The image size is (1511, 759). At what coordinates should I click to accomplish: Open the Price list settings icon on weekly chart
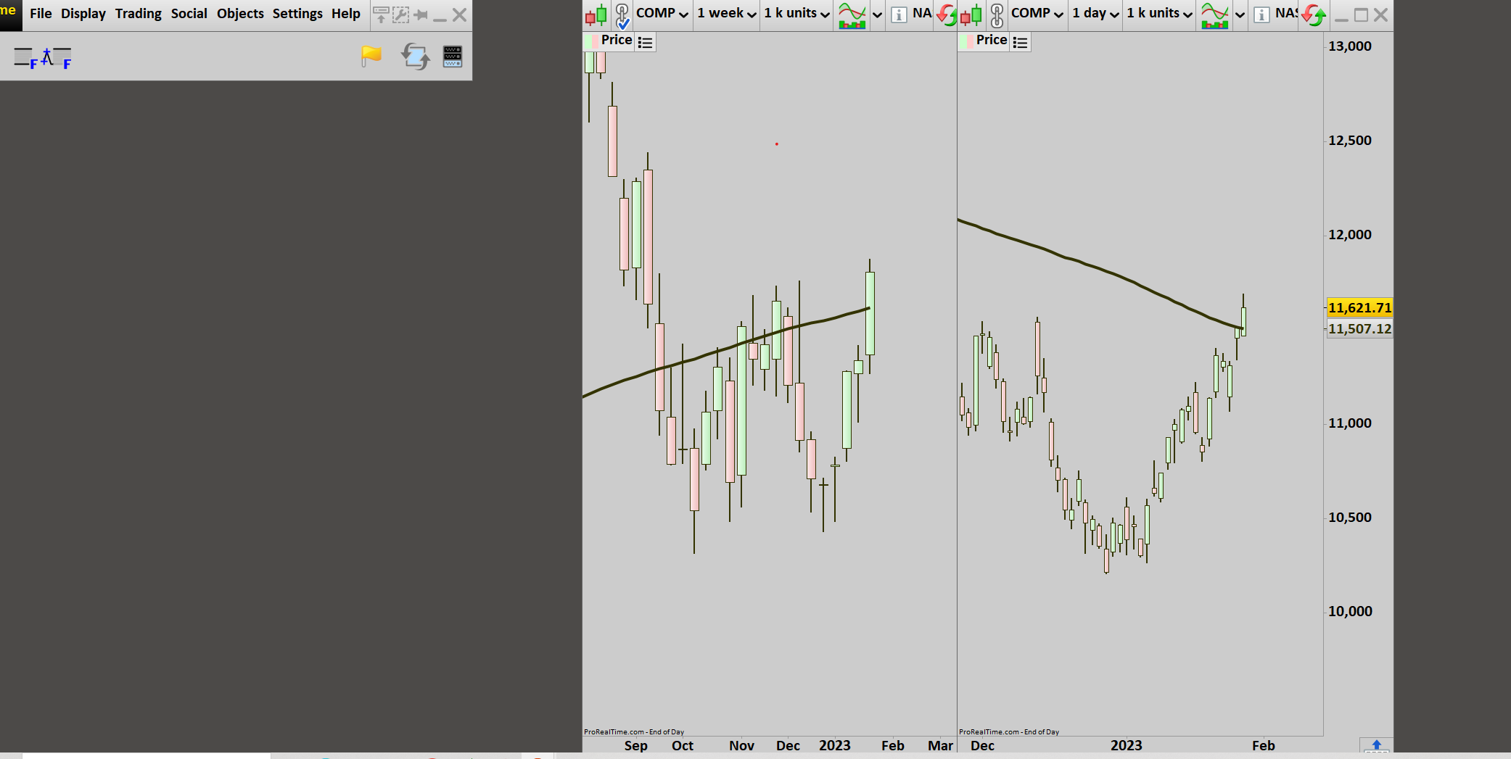click(x=645, y=42)
